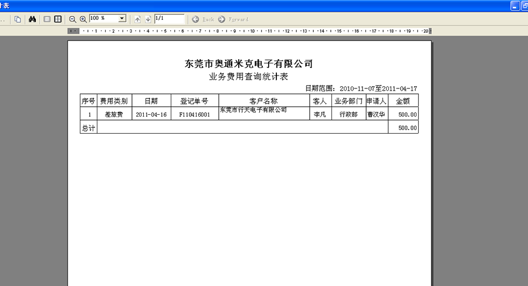This screenshot has width=528, height=286.
Task: Restore the report preview window
Action: [x=524, y=6]
